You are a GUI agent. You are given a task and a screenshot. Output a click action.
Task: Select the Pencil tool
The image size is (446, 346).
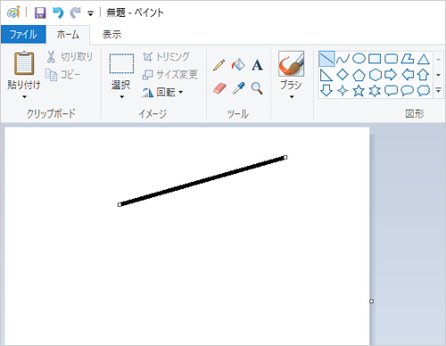(x=219, y=65)
